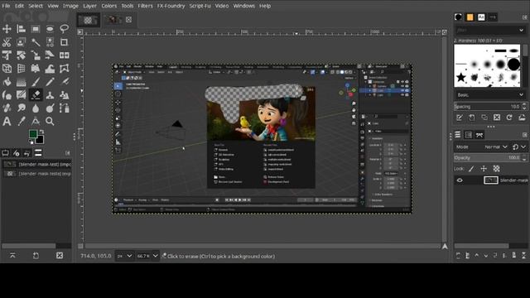Image resolution: width=530 pixels, height=298 pixels.
Task: Select the Alignment tool
Action: click(x=22, y=29)
